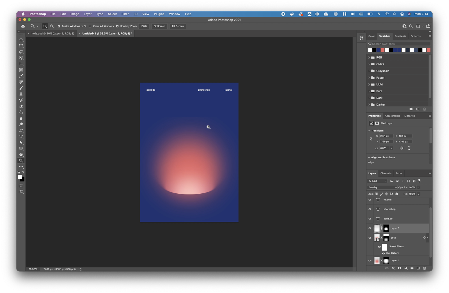Image resolution: width=449 pixels, height=293 pixels.
Task: Enable Zoom All Windows checkbox
Action: 90,26
